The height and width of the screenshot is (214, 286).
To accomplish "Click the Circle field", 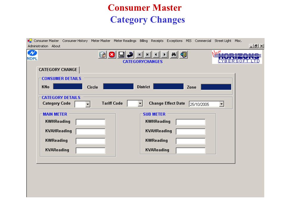I will tap(118, 86).
